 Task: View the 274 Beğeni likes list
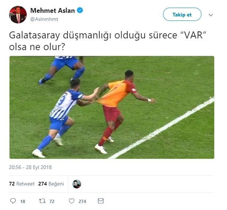51,184
